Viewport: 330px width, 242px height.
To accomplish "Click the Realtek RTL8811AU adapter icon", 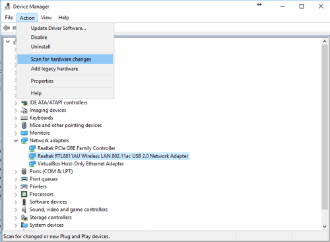I will pyautogui.click(x=32, y=156).
